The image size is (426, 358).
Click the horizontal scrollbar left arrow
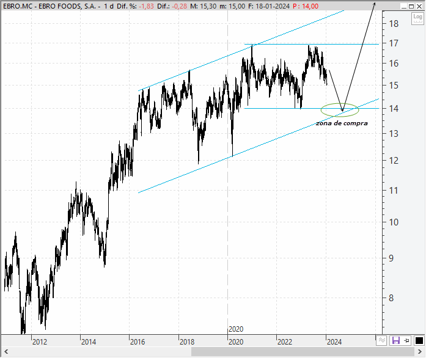tap(6, 352)
